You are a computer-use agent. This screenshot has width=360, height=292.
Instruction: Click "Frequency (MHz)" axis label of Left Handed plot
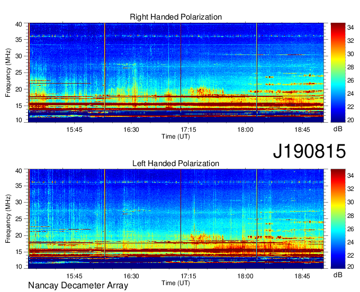pyautogui.click(x=8, y=219)
